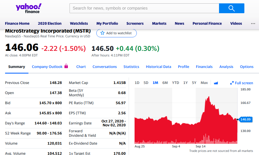Viewport: 259px width, 155px height.
Task: Open the Financials tab
Action: [x=204, y=67]
